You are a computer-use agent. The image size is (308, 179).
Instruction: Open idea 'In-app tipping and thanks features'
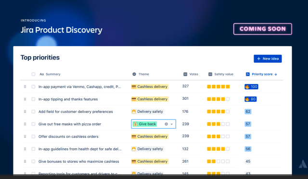(68, 99)
